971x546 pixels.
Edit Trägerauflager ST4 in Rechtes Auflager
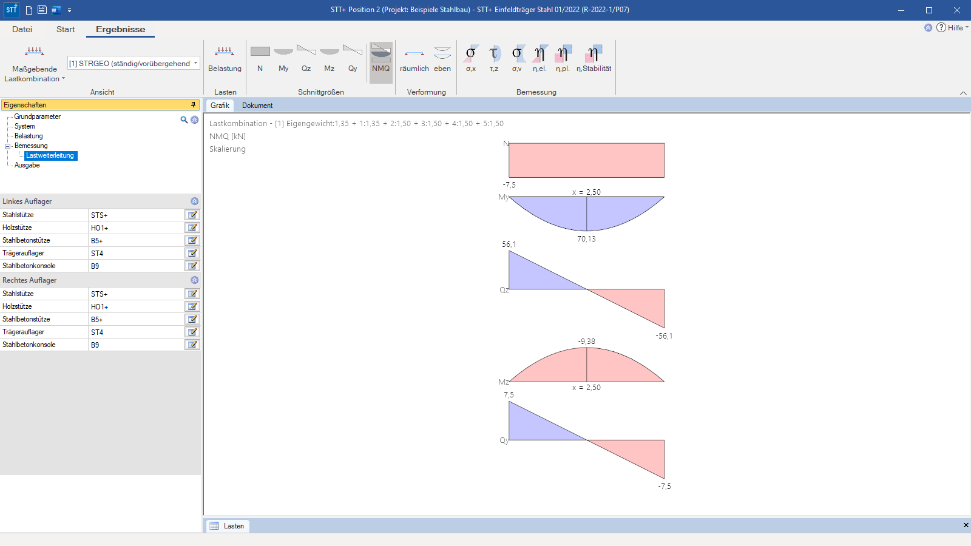click(192, 332)
